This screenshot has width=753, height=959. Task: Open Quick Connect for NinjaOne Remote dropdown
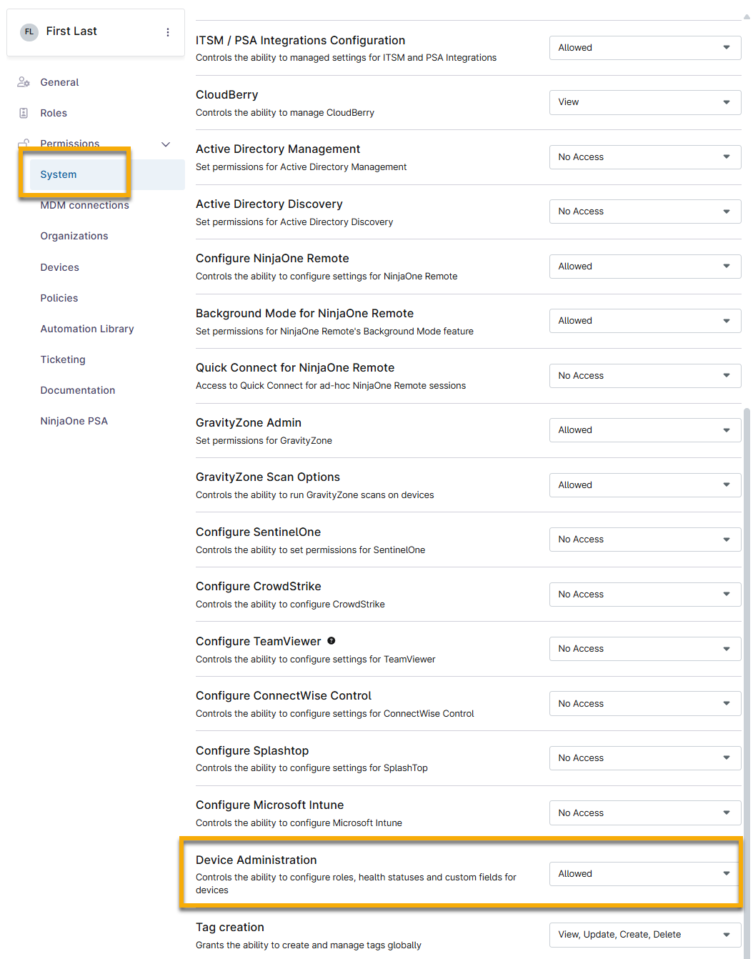click(x=644, y=376)
